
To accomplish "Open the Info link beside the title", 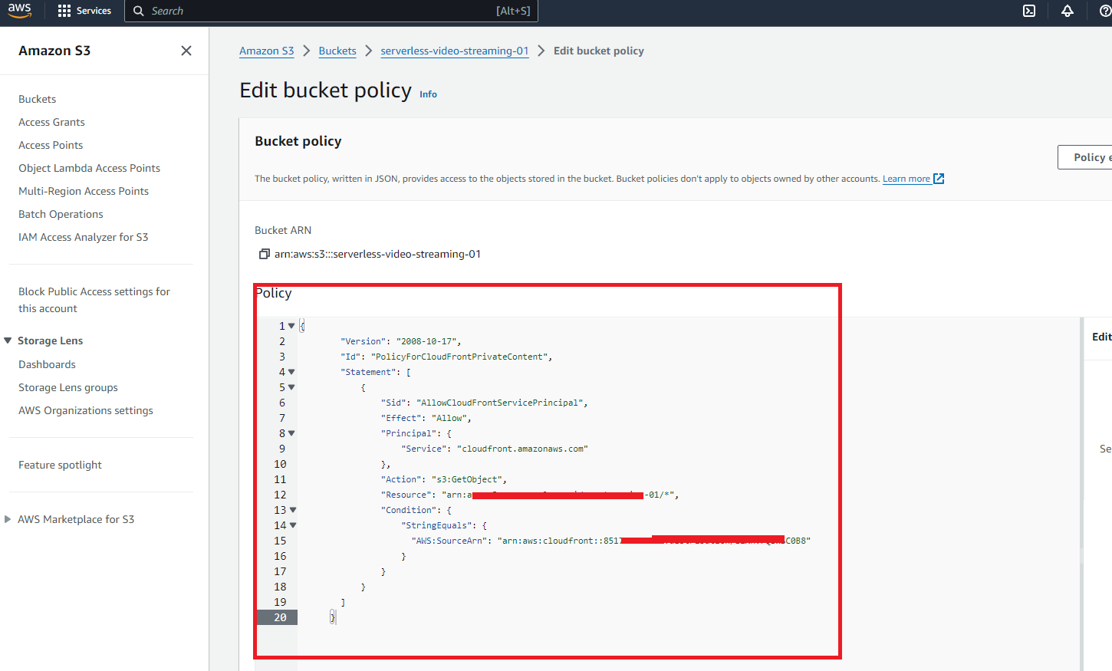I will (x=428, y=94).
